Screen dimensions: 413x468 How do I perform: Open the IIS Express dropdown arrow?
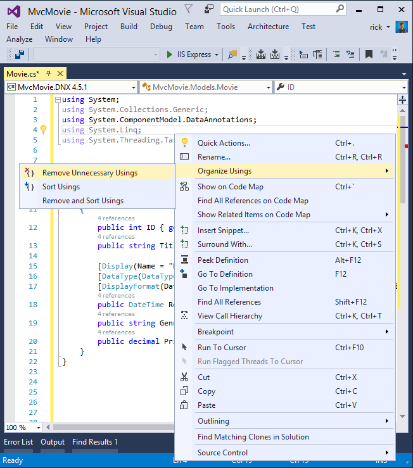pyautogui.click(x=217, y=54)
